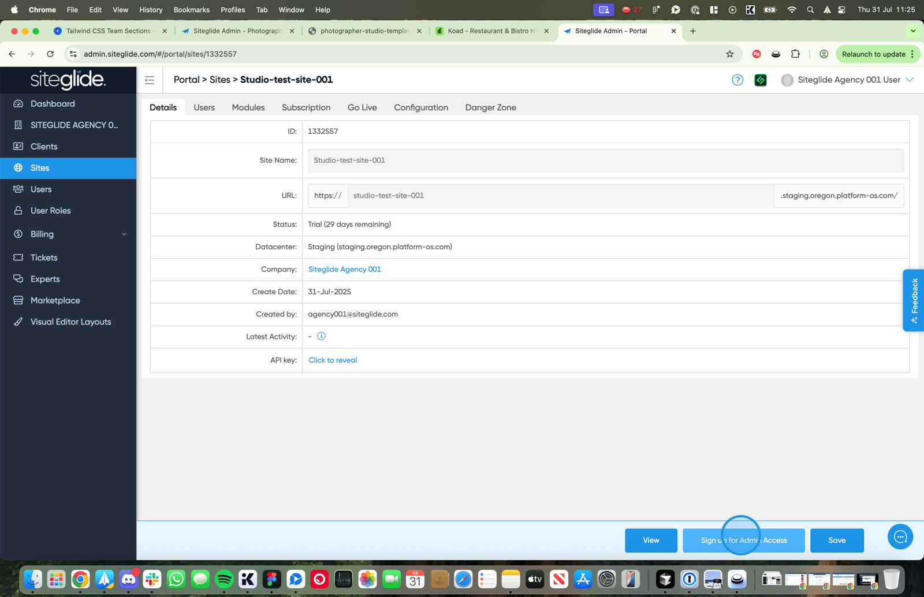Open the Siteglide Agency 001 User dropdown
Image resolution: width=924 pixels, height=597 pixels.
(x=847, y=80)
